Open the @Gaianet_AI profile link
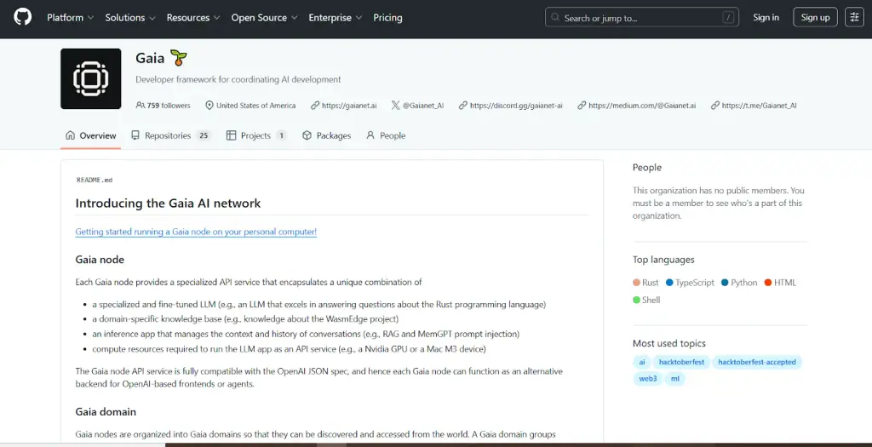 pos(423,106)
